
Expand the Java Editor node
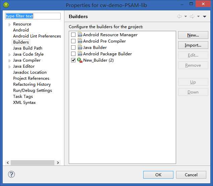(x=9, y=67)
